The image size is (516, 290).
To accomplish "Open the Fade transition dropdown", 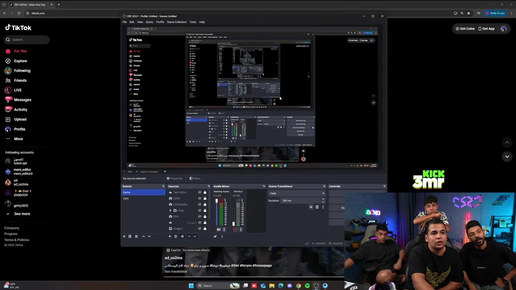I will tap(297, 193).
